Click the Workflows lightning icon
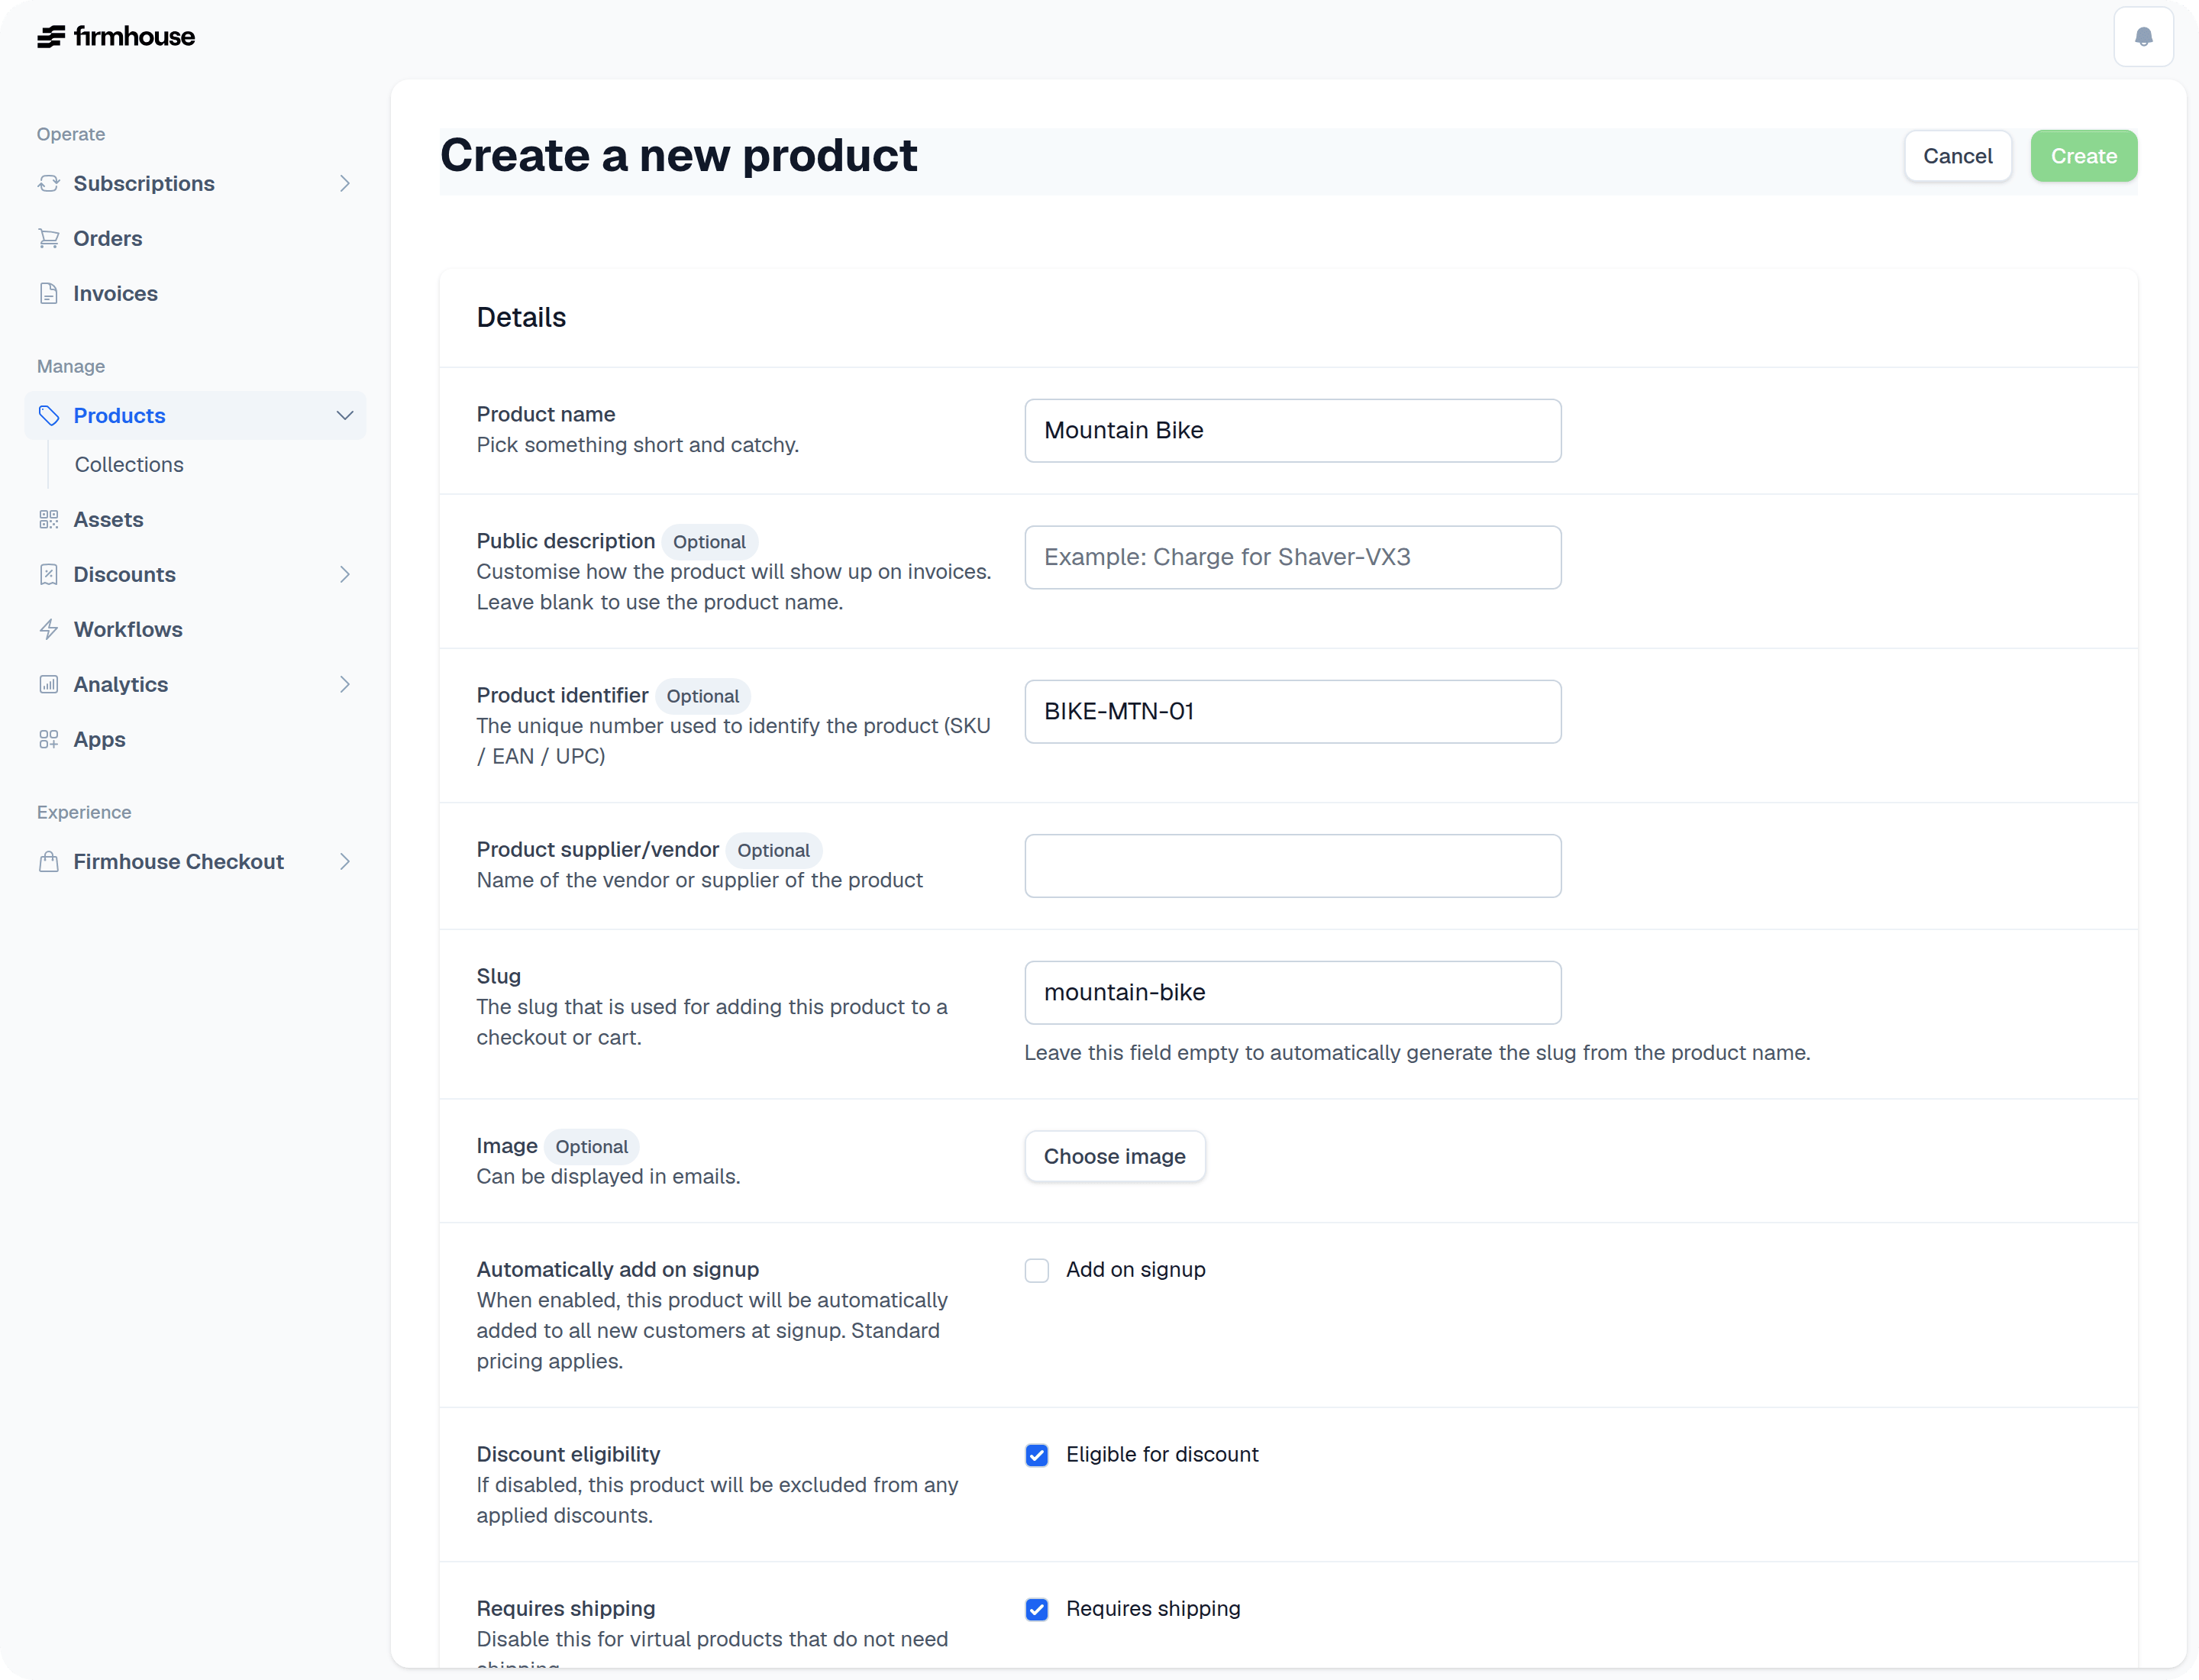Viewport: 2199px width, 1680px height. coord(49,629)
